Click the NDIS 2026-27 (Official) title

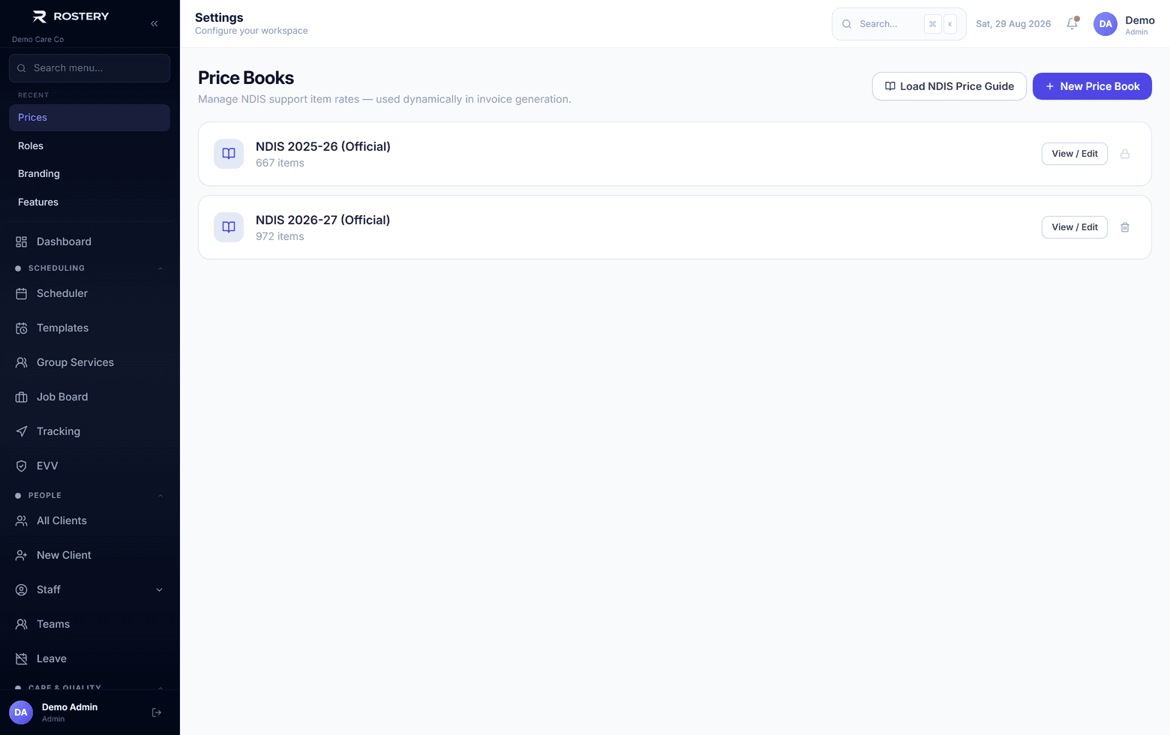coord(323,220)
